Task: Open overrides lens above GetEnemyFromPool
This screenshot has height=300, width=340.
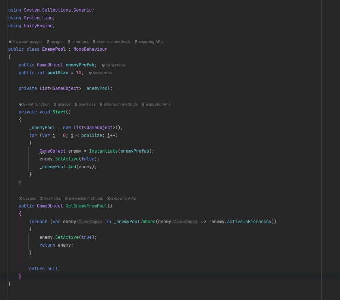Action: pos(51,199)
